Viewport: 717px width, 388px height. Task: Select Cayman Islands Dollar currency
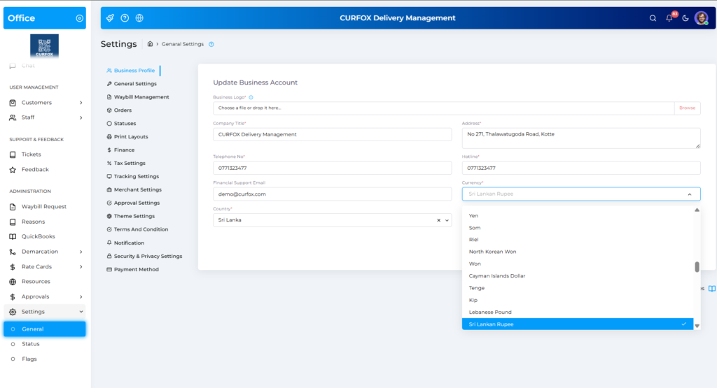tap(578, 275)
